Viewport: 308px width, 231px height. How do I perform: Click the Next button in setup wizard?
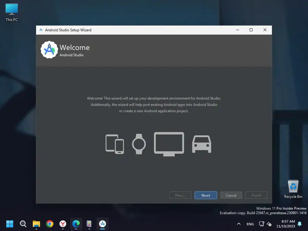click(206, 195)
